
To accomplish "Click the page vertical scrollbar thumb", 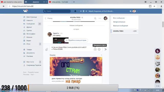I will (x=163, y=24).
